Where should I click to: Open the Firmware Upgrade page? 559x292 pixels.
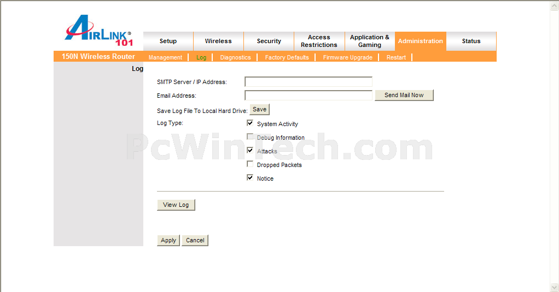click(x=347, y=57)
